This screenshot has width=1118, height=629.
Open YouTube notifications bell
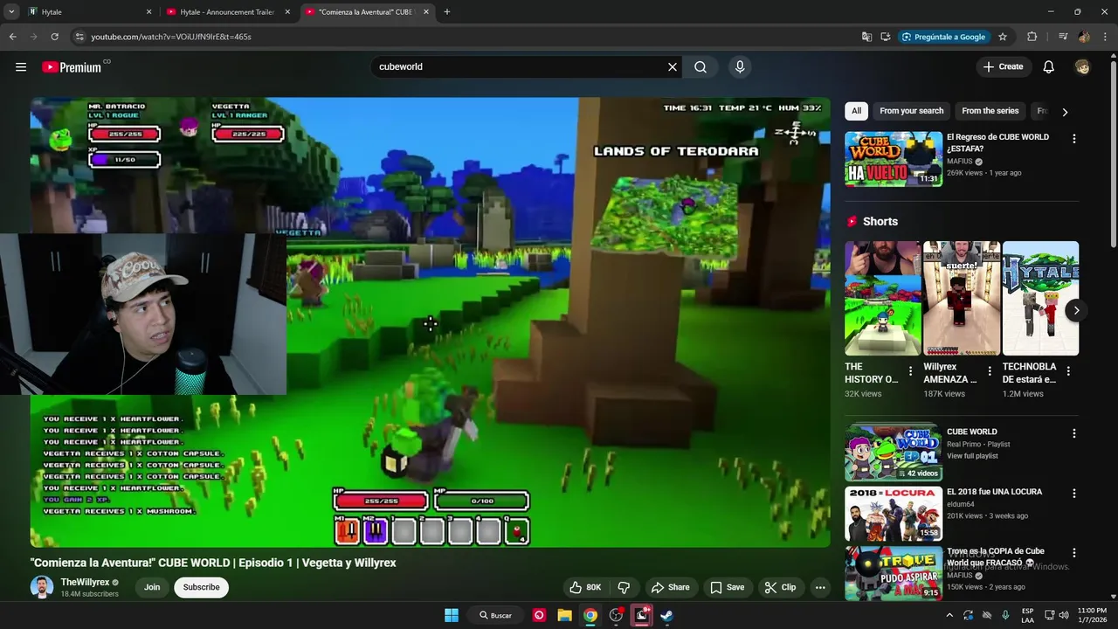(1049, 67)
